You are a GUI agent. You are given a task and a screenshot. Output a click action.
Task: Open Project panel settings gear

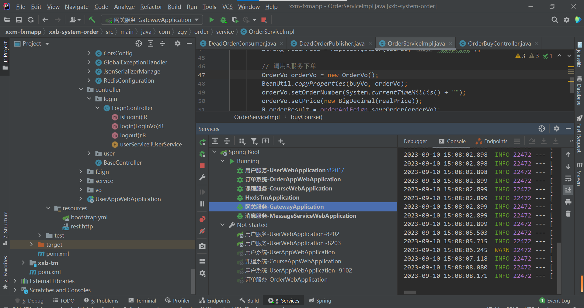click(x=178, y=44)
